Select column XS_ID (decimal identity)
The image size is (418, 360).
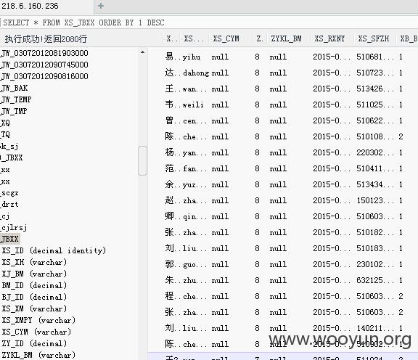click(x=54, y=250)
